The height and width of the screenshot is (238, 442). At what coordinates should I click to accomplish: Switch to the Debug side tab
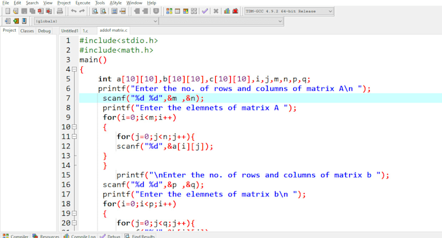(44, 31)
